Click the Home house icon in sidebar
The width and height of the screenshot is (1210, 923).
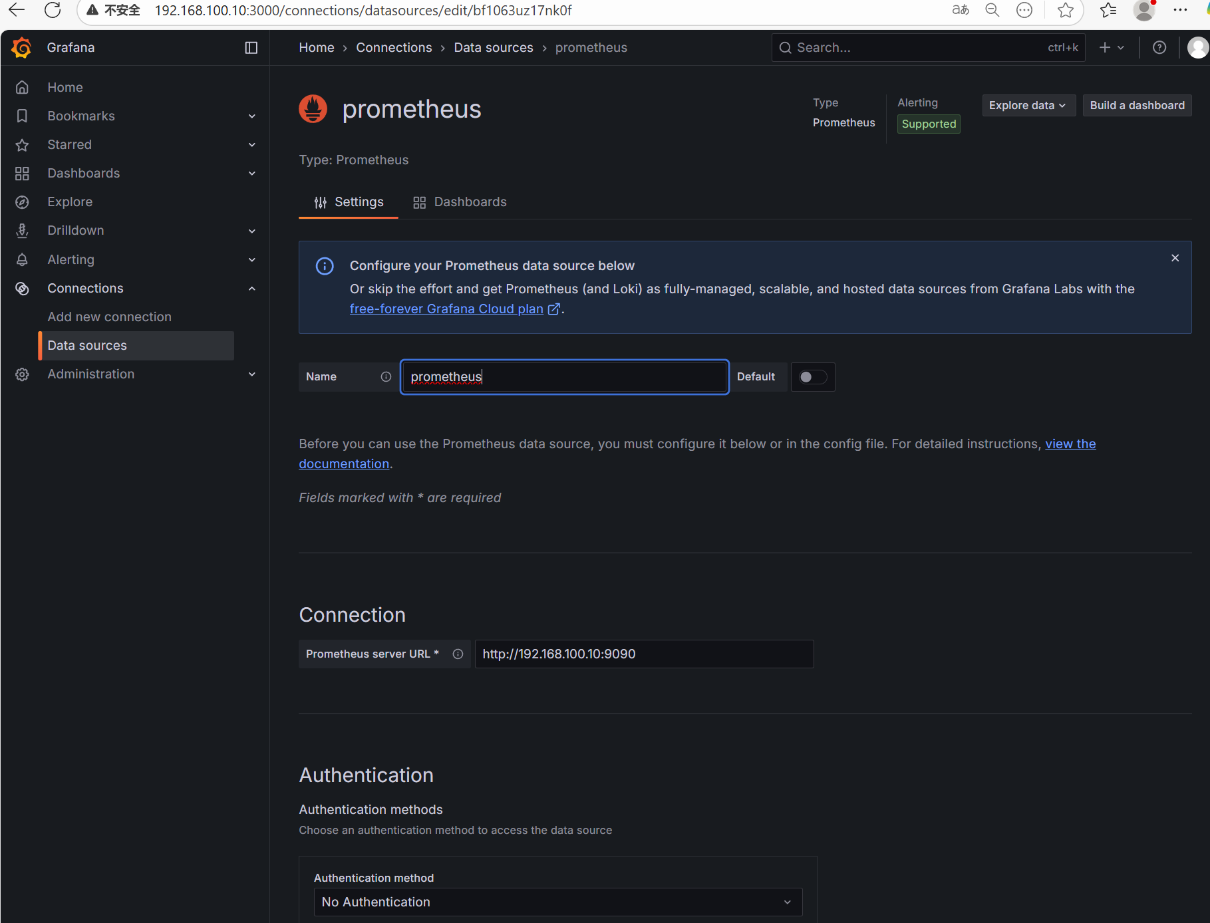point(22,87)
